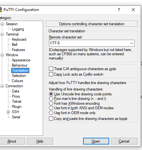This screenshot has height=150, width=142.
Task: Collapse the Session tree node
Action: (x=2, y=24)
